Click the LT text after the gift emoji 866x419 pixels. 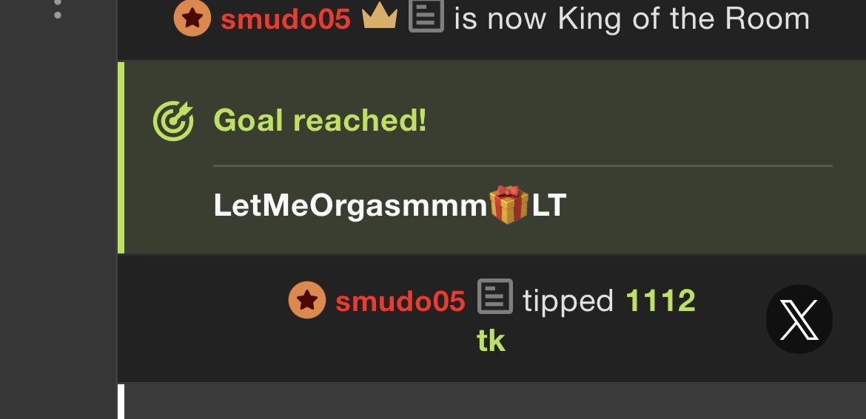[549, 205]
